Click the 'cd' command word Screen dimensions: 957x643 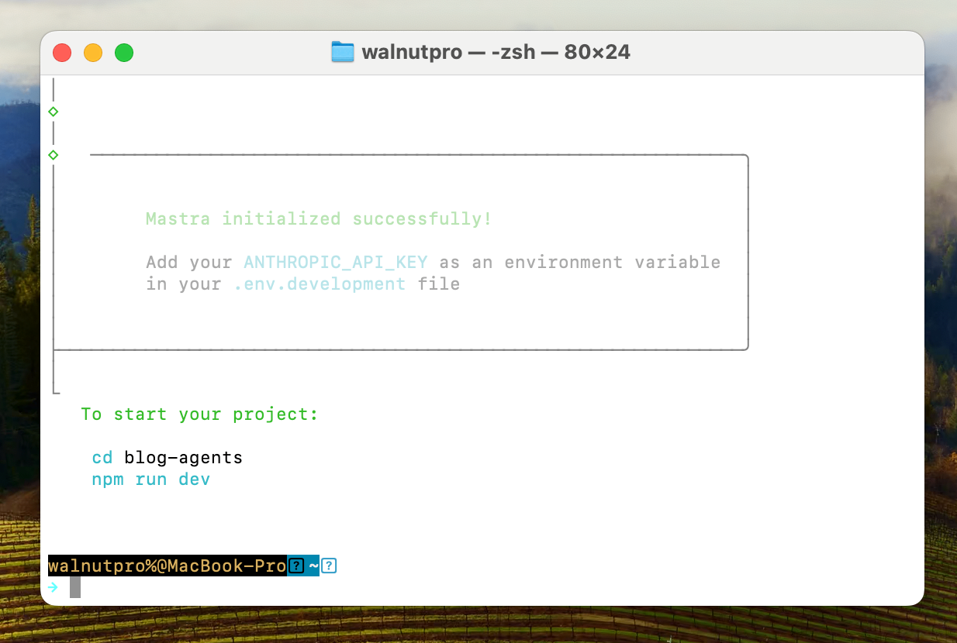[x=102, y=458]
